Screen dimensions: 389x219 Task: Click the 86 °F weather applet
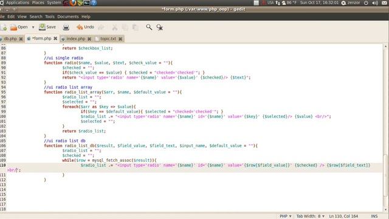(289, 2)
